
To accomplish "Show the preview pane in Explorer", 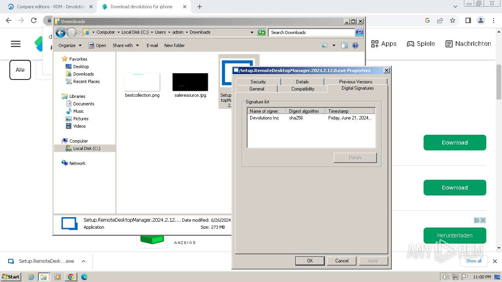I will [344, 45].
